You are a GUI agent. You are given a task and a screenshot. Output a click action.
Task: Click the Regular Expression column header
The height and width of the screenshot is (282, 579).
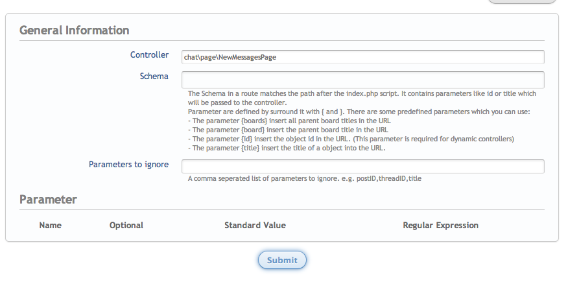(440, 226)
